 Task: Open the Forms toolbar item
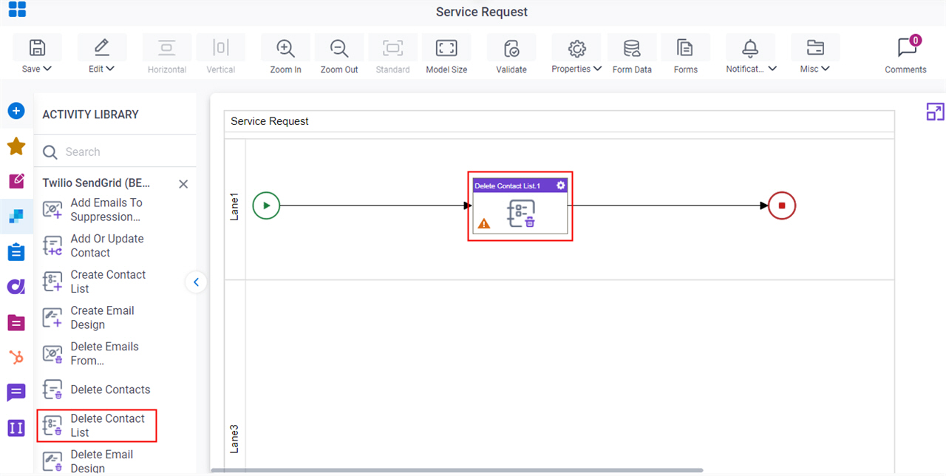686,55
